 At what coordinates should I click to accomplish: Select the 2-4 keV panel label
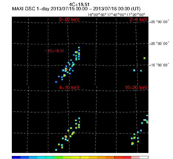coord(138,19)
